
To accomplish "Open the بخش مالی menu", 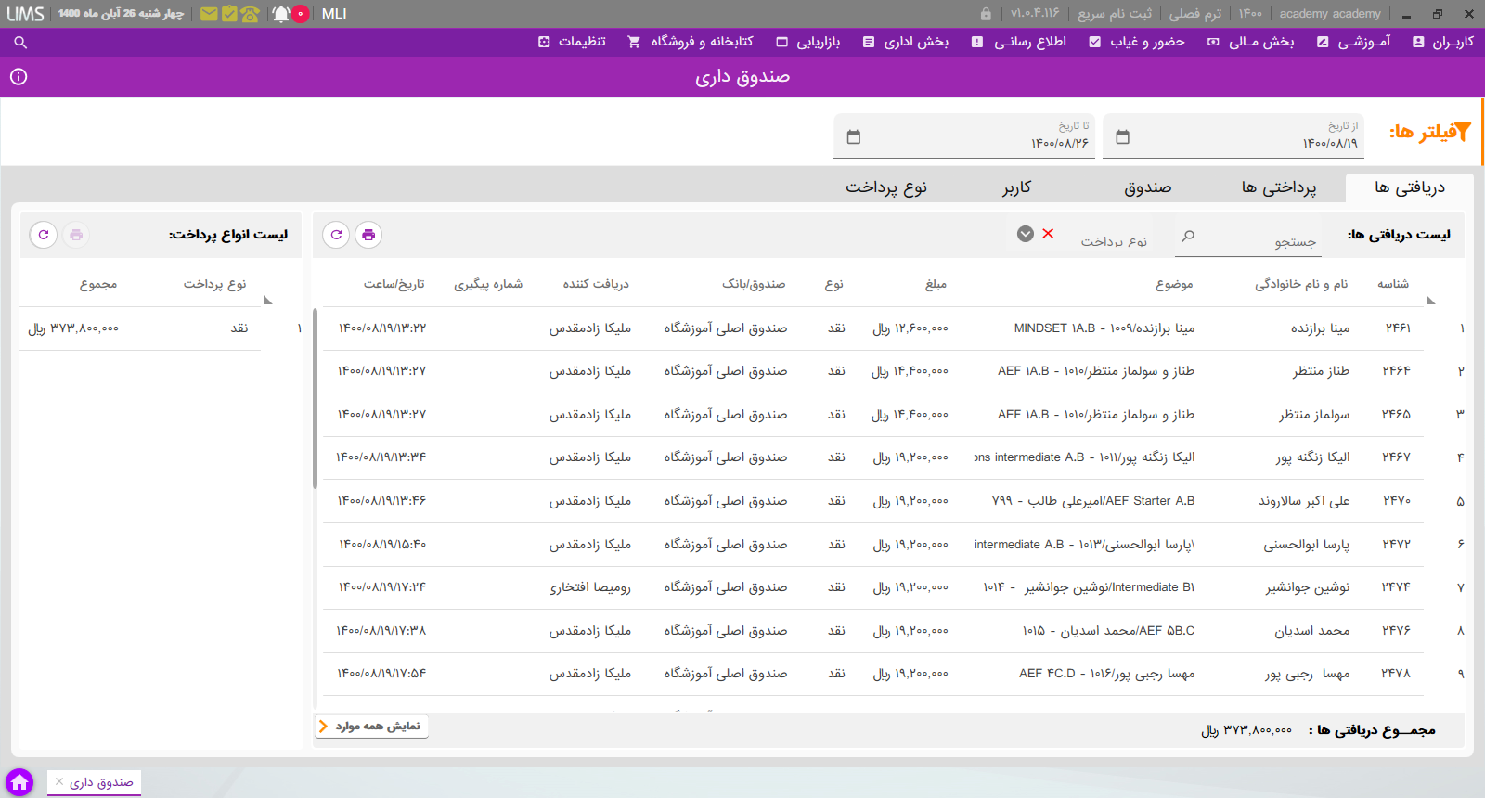I will pyautogui.click(x=1251, y=42).
